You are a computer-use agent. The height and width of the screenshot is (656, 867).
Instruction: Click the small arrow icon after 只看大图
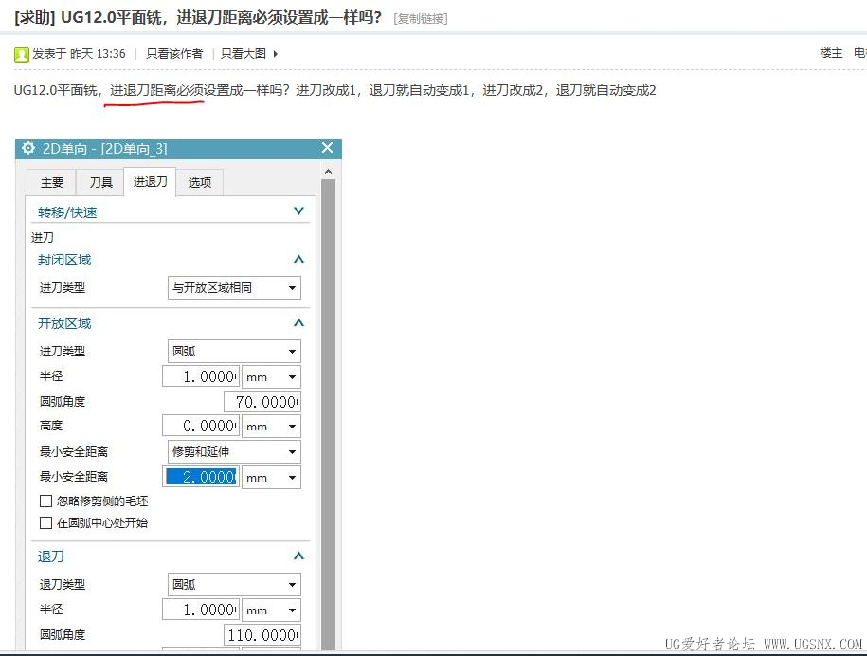tap(276, 54)
